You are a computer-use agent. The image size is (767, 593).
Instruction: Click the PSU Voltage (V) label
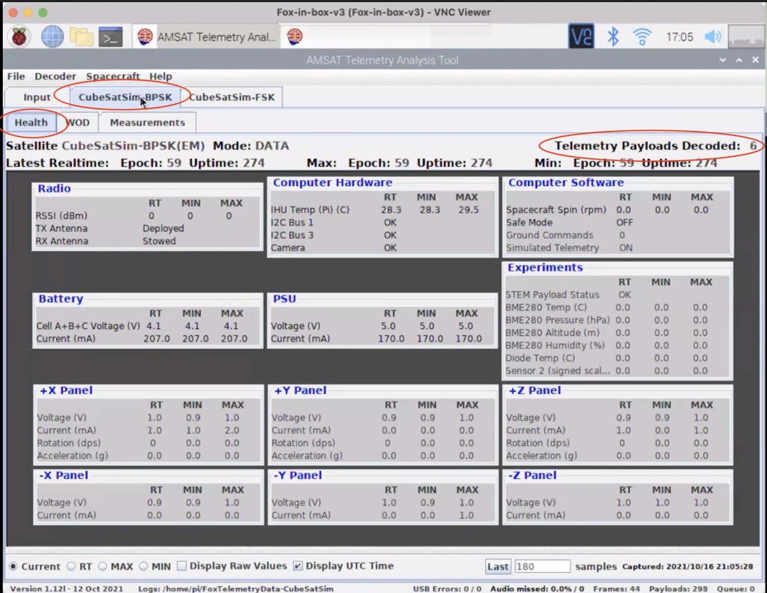point(296,326)
